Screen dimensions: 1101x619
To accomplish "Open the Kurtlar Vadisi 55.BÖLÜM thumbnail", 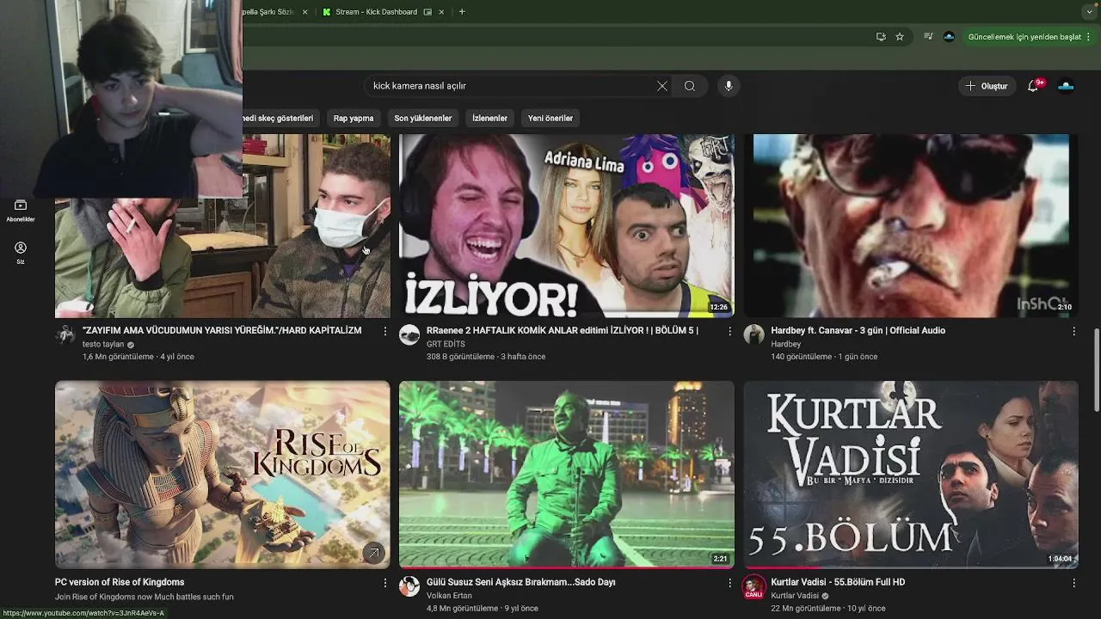I will pyautogui.click(x=911, y=475).
